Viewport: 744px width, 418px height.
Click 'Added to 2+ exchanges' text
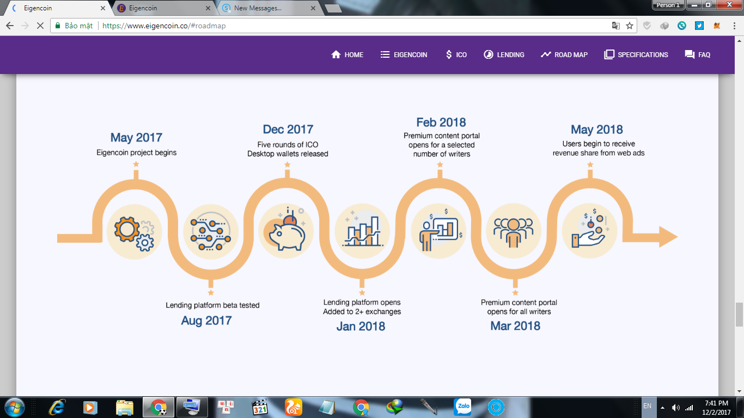[362, 312]
